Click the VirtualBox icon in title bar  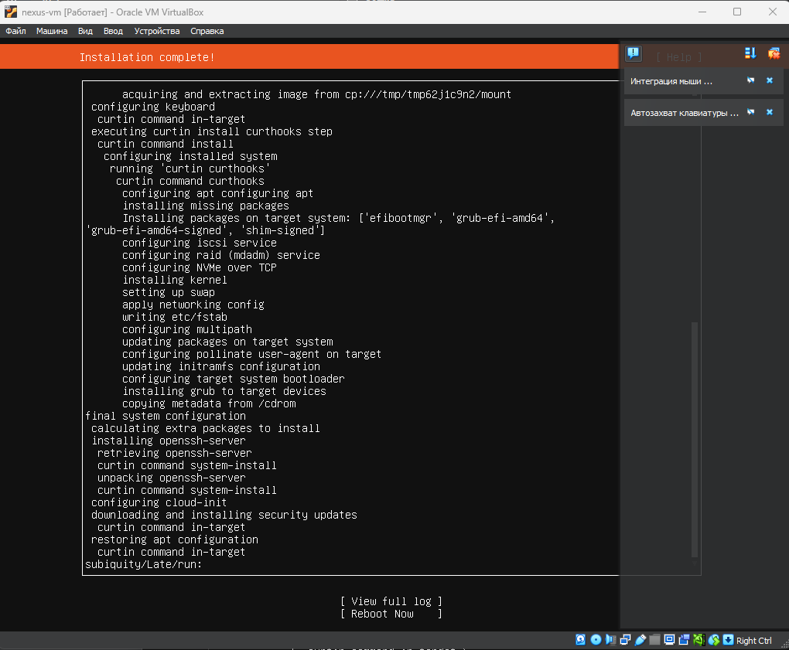[x=11, y=12]
